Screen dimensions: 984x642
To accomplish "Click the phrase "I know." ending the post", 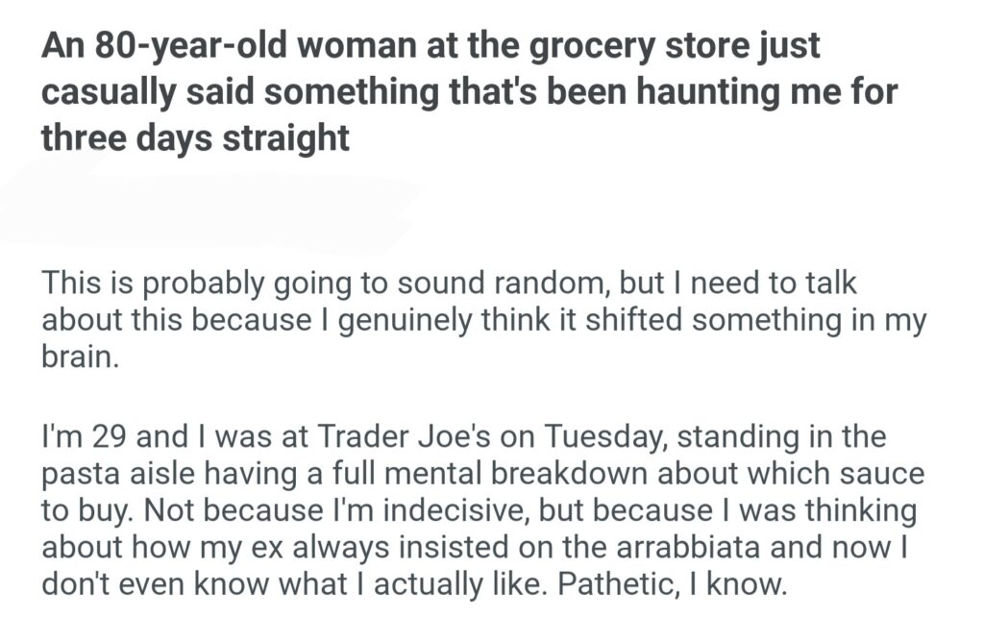I will click(x=750, y=582).
